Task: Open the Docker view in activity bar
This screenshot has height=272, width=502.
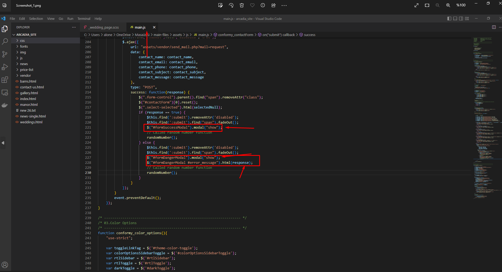Action: (5, 105)
